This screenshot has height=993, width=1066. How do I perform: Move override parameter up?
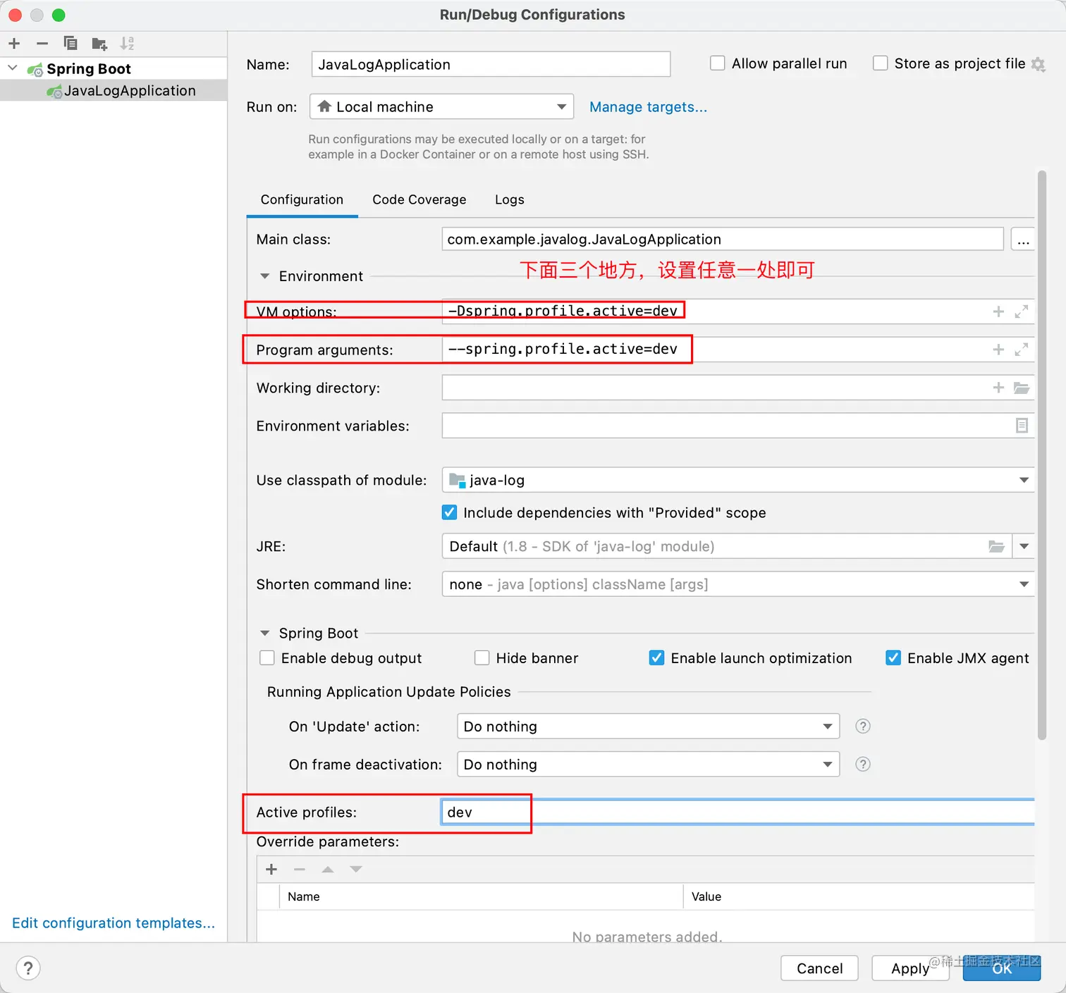tap(328, 870)
